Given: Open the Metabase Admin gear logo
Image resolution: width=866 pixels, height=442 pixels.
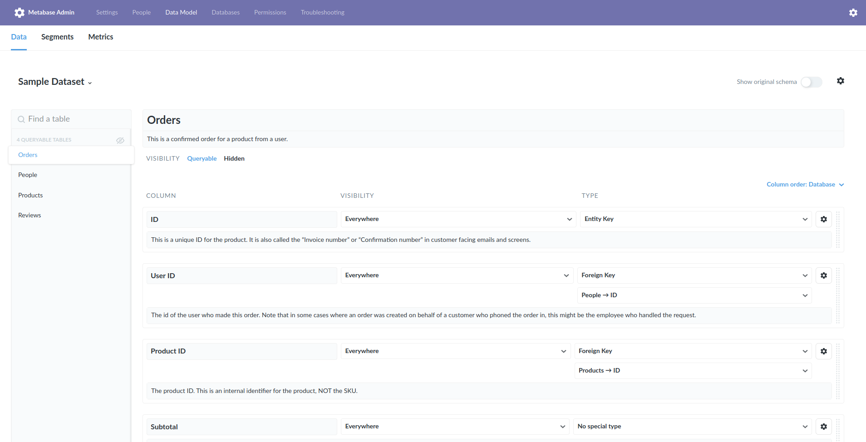Looking at the screenshot, I should (20, 12).
